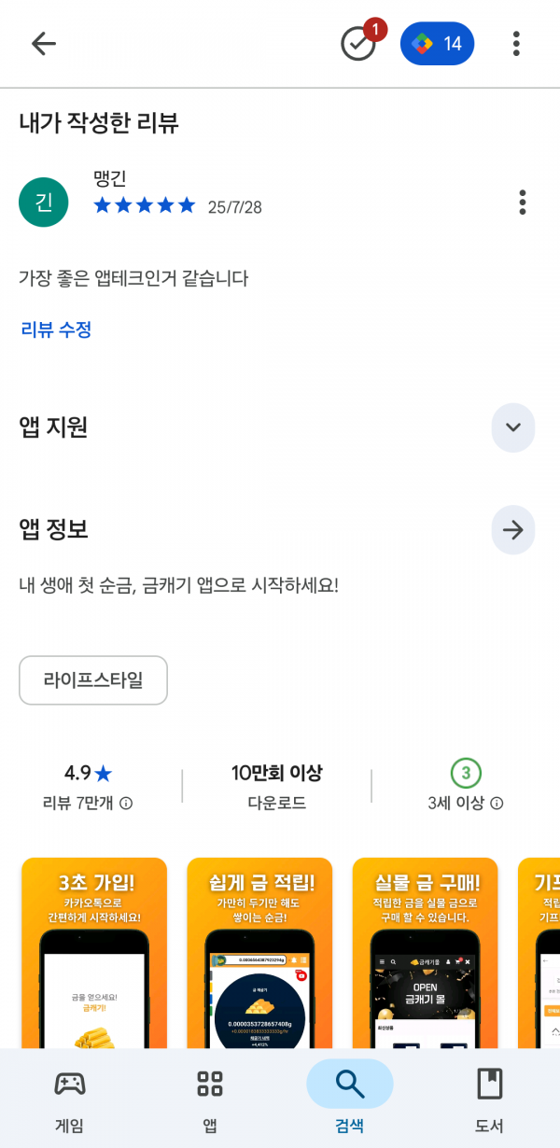Open Play Points badge showing 14
The height and width of the screenshot is (1148, 560).
click(x=438, y=44)
